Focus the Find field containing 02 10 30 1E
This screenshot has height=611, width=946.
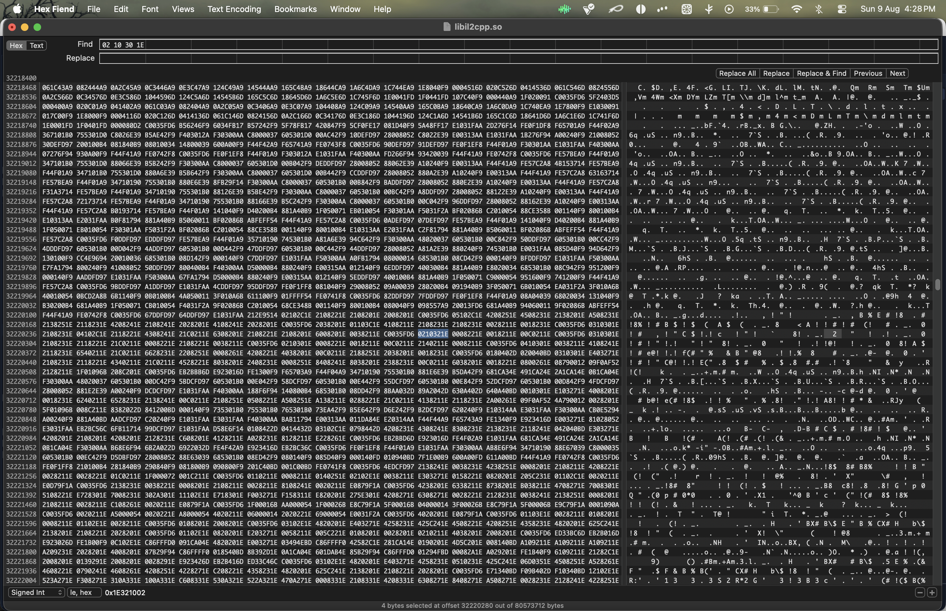[x=519, y=45]
